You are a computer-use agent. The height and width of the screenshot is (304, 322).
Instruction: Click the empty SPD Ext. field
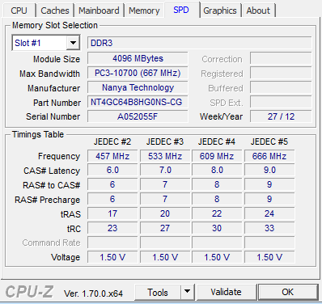(x=281, y=102)
